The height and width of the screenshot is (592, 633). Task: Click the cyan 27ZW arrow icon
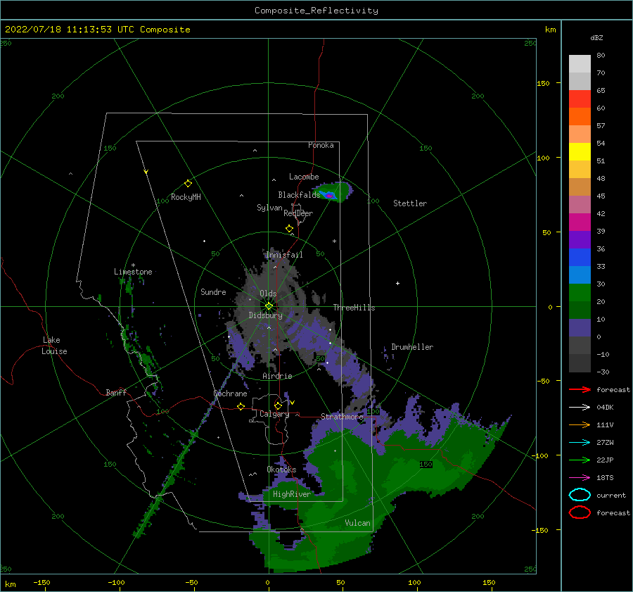(x=580, y=443)
